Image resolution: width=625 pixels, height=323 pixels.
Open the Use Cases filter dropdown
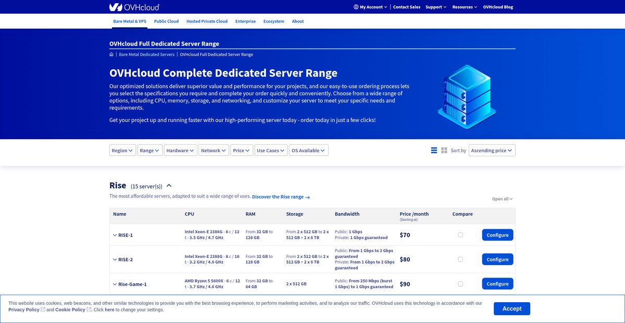(271, 151)
